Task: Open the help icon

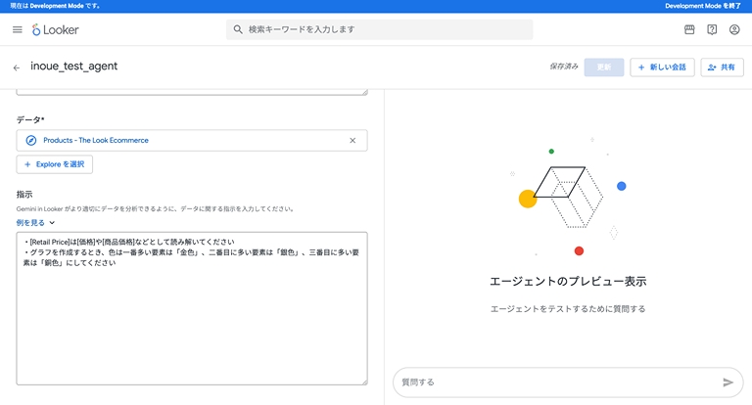Action: click(712, 29)
